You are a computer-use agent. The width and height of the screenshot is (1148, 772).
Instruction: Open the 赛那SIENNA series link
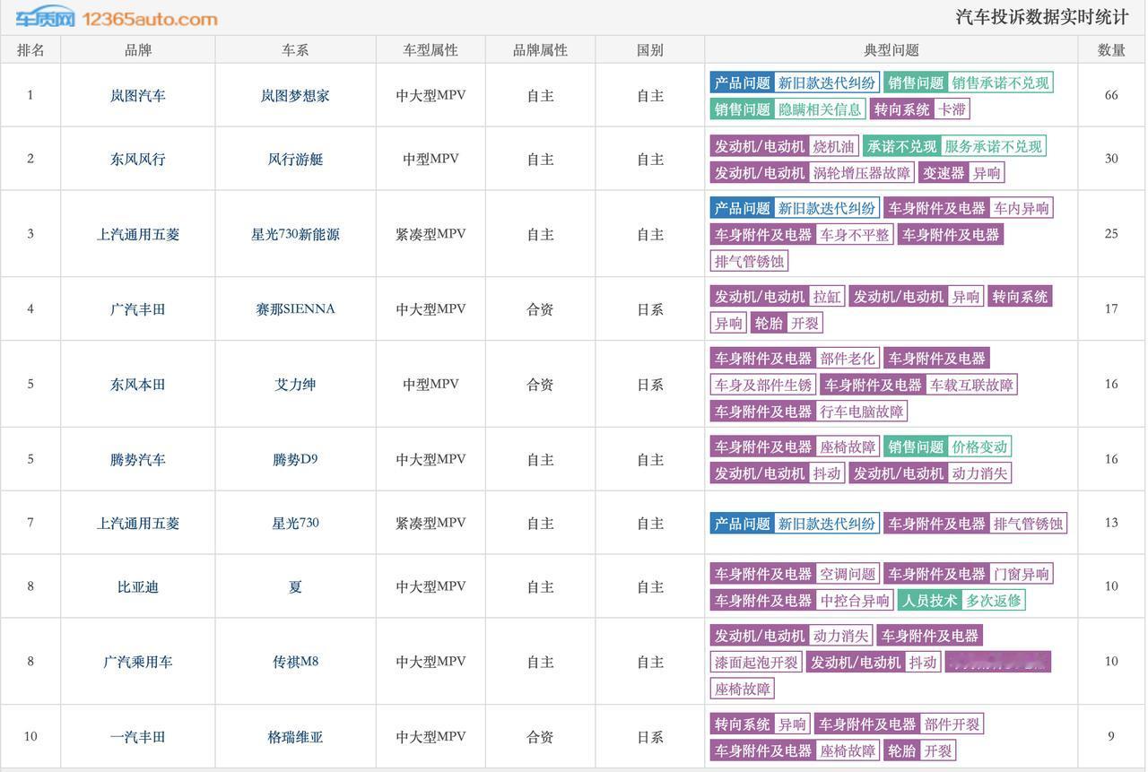295,309
